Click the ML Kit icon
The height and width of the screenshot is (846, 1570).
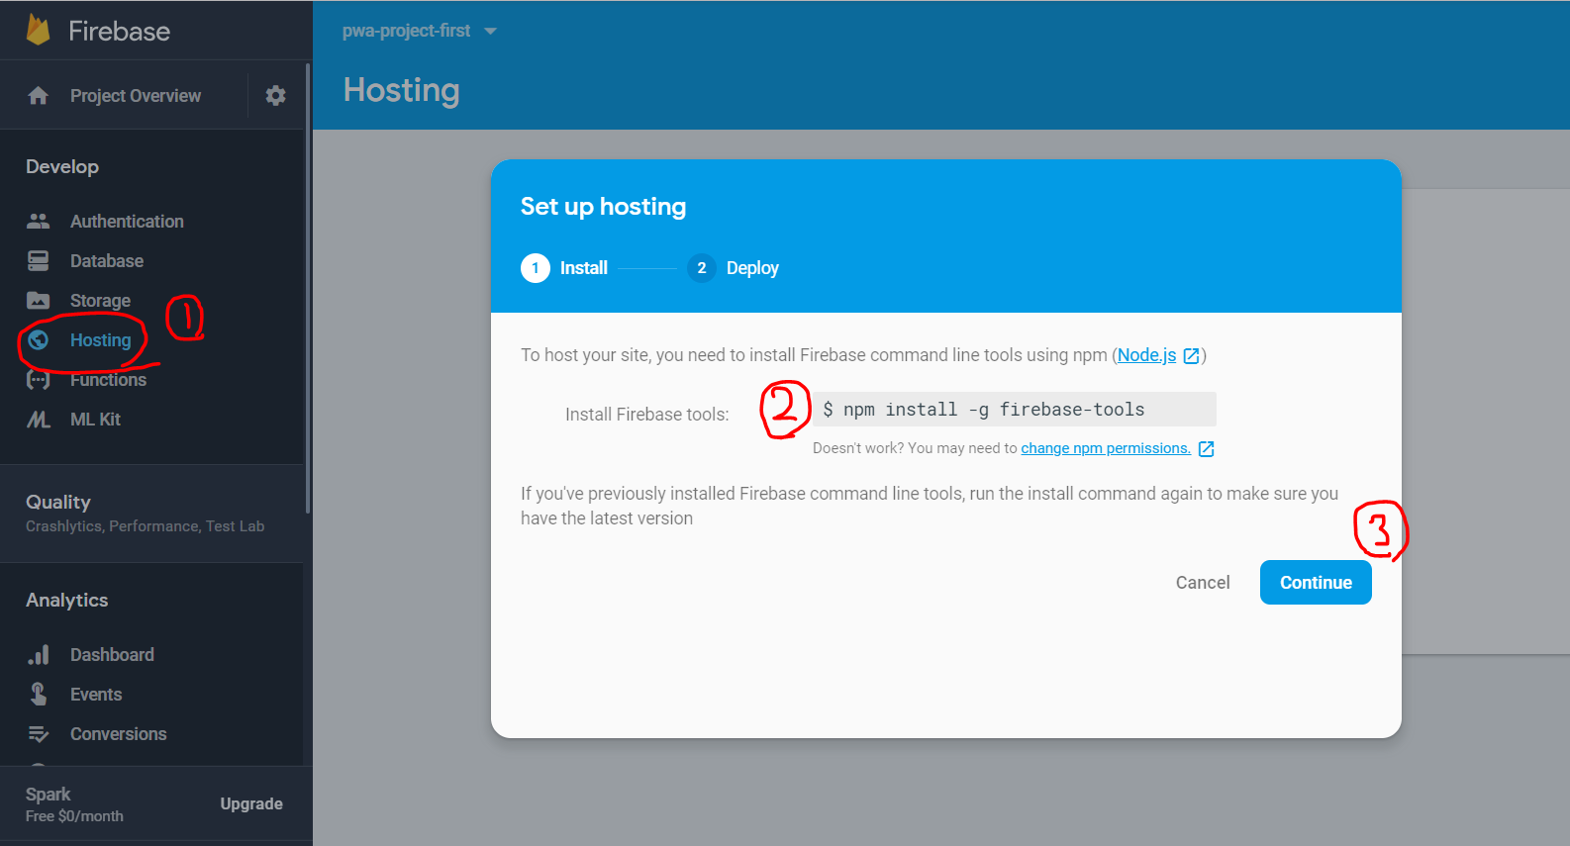[39, 420]
